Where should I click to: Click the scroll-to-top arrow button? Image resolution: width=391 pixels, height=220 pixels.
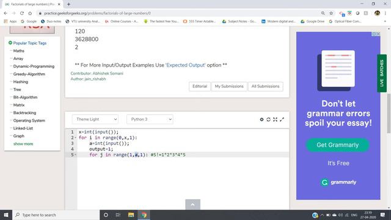point(193,205)
